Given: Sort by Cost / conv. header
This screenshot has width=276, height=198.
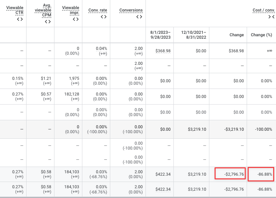Looking at the screenshot, I should pos(264,10).
